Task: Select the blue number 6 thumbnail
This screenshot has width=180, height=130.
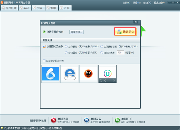Action: pyautogui.click(x=50, y=74)
